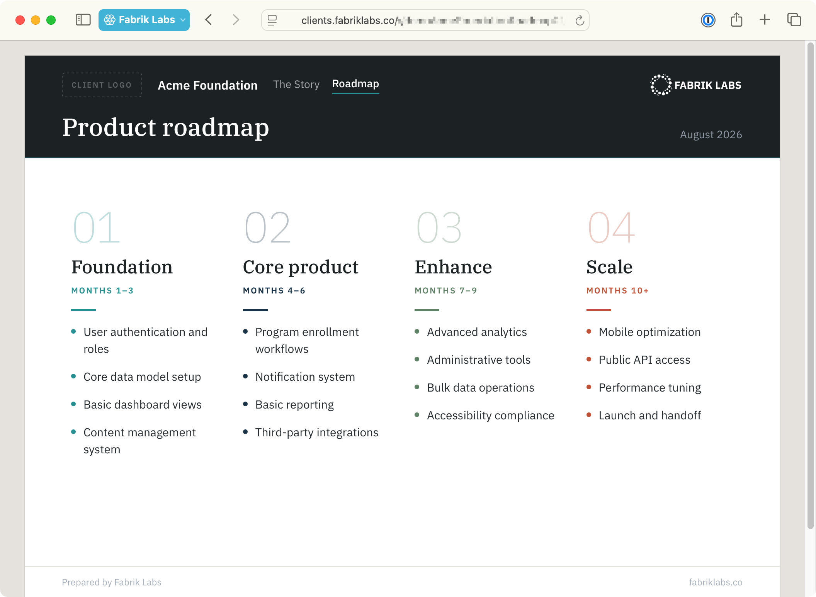Click the red close window button
The height and width of the screenshot is (597, 816).
tap(20, 20)
